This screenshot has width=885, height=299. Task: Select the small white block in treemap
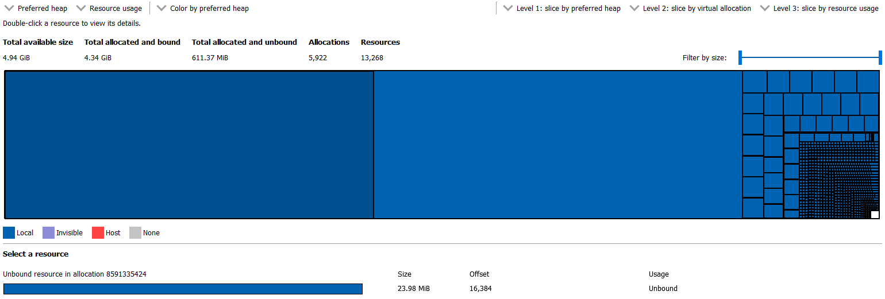(x=875, y=215)
